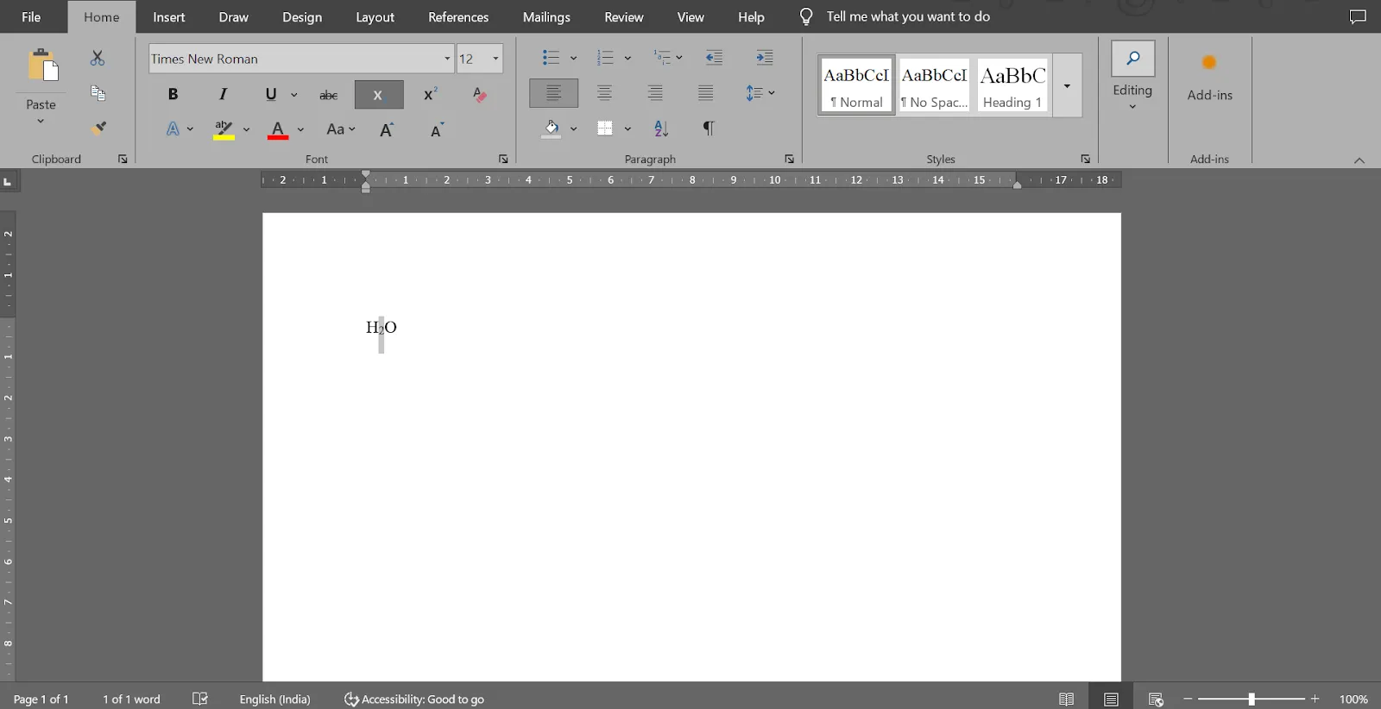Toggle Underline formatting
1381x709 pixels.
point(271,95)
